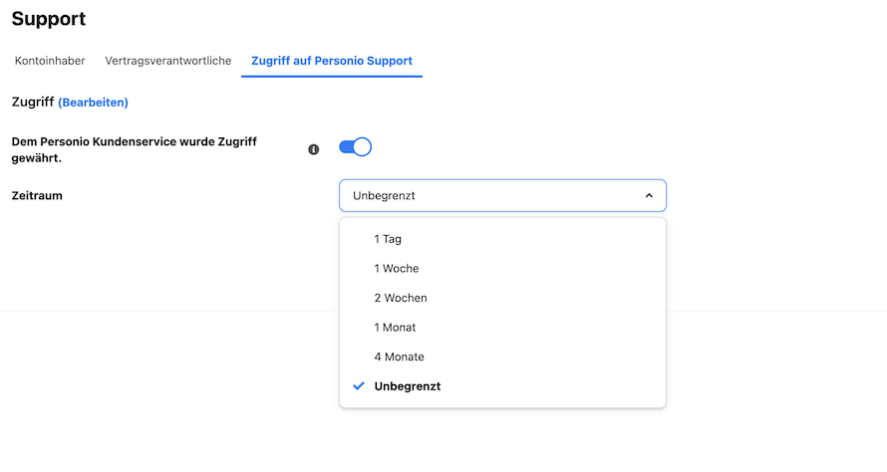Image resolution: width=887 pixels, height=472 pixels.
Task: Click the Kundenservice access description text
Action: [x=135, y=149]
